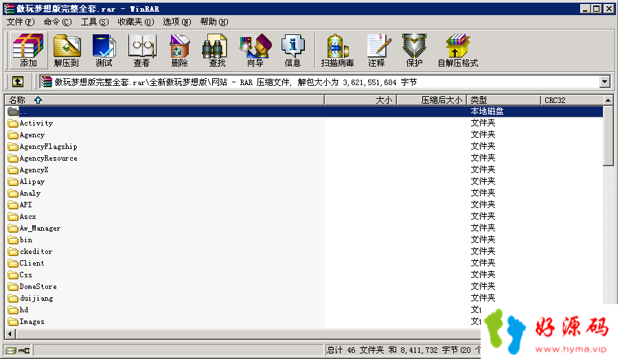Viewport: 618px width, 359px height.
Task: Select the AgencyResource folder row
Action: 304,158
